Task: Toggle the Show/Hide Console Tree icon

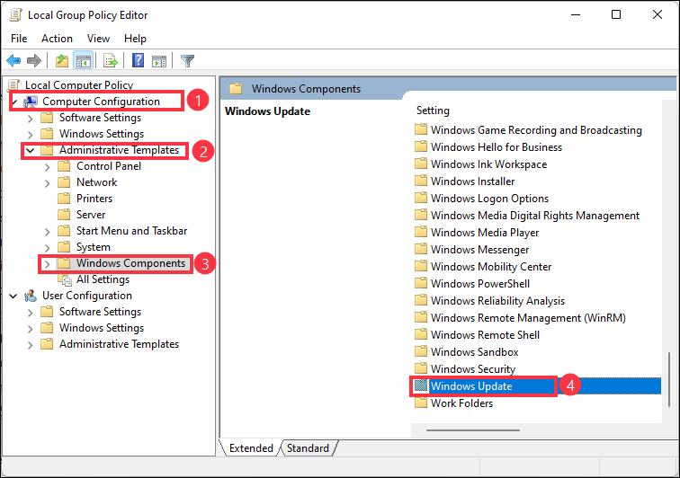Action: coord(84,61)
